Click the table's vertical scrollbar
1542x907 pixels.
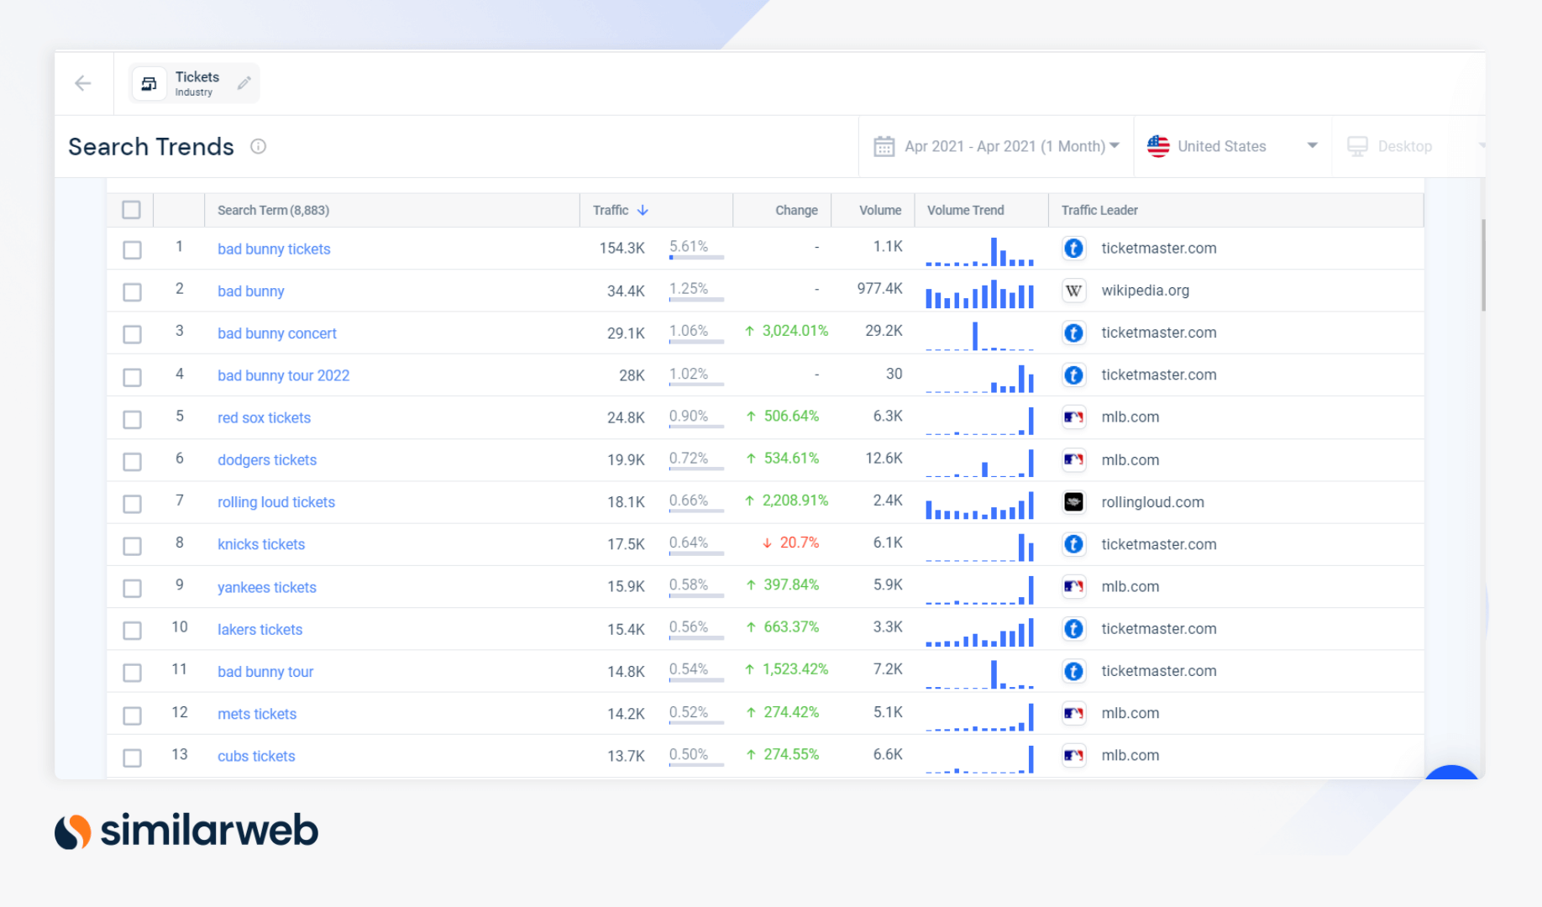[x=1483, y=265]
